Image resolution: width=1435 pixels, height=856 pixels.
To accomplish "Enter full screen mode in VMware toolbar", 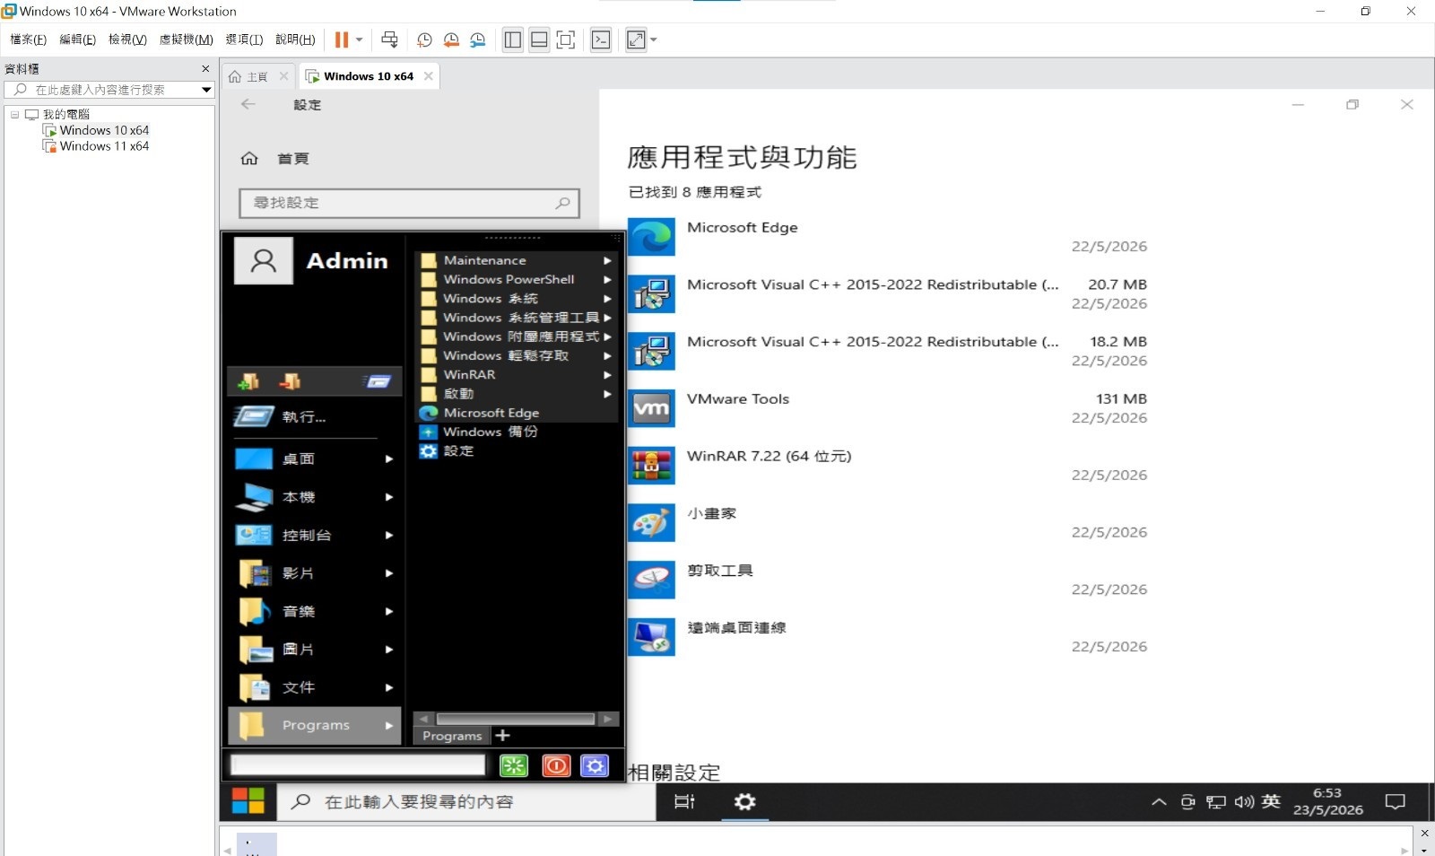I will [566, 39].
